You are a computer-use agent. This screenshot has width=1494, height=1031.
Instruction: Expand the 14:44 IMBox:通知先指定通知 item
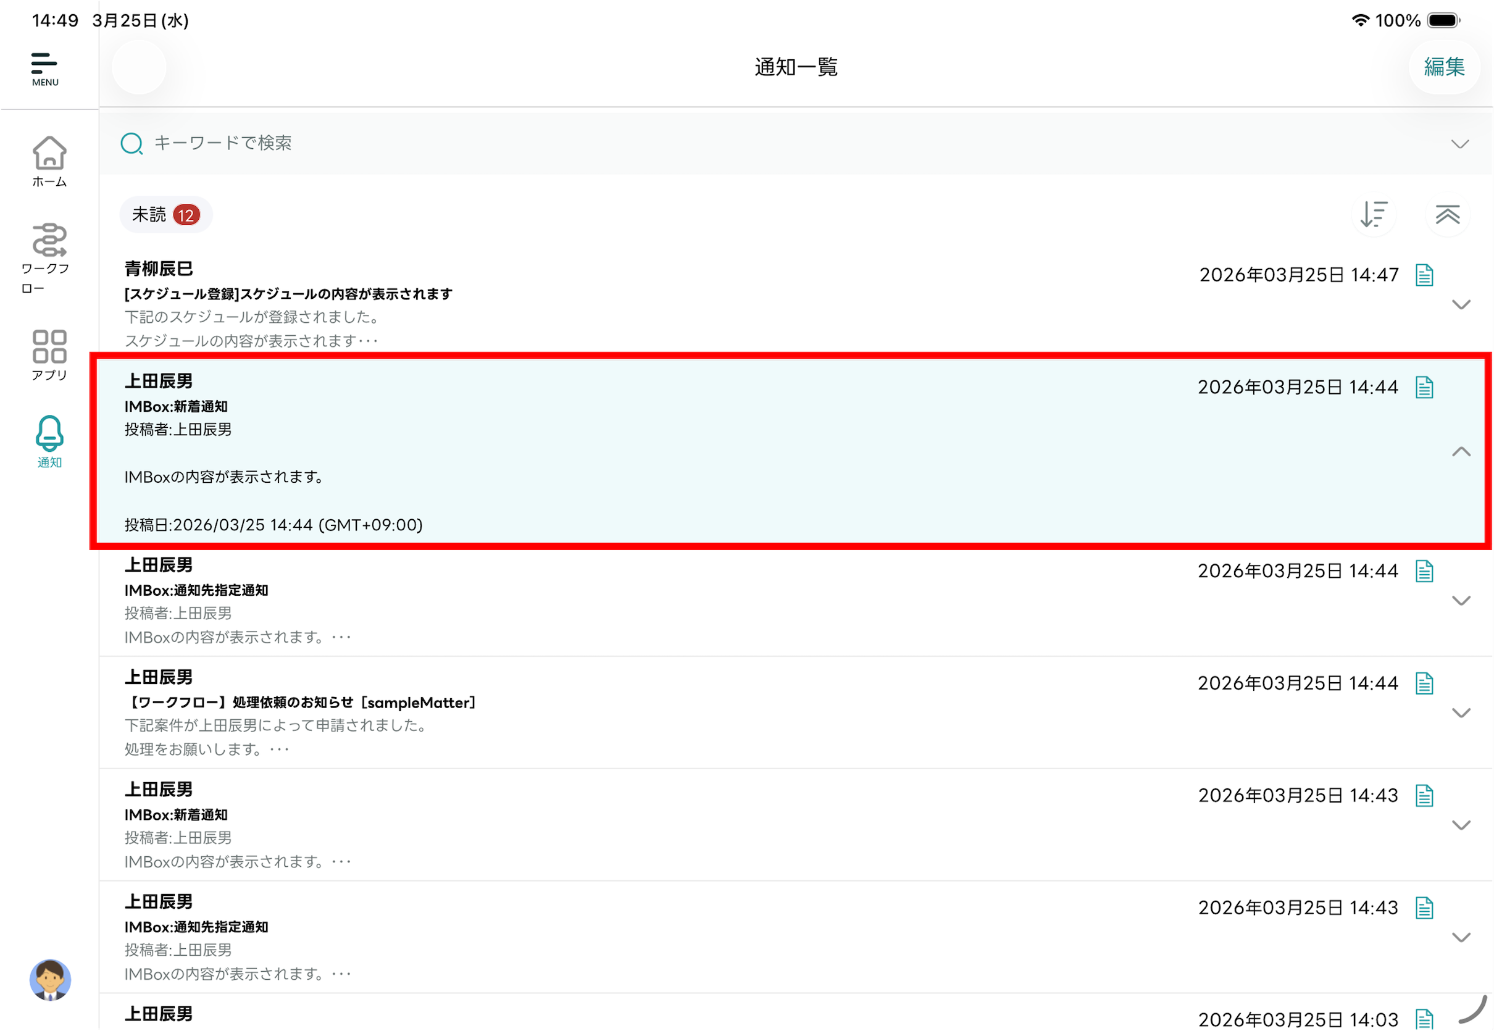1461,600
